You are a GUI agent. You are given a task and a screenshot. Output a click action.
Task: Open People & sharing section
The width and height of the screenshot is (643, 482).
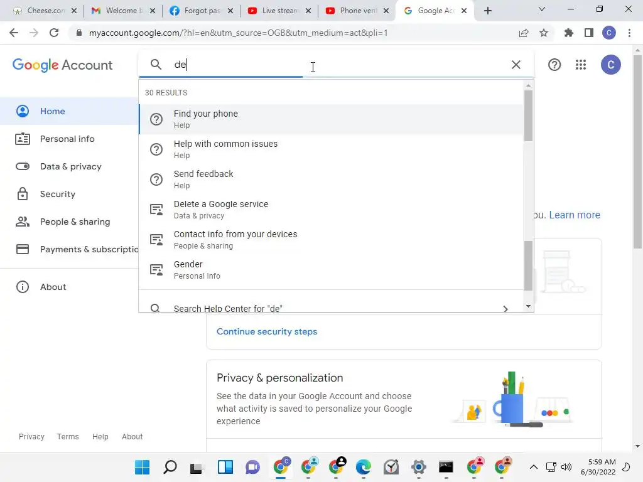(69, 222)
